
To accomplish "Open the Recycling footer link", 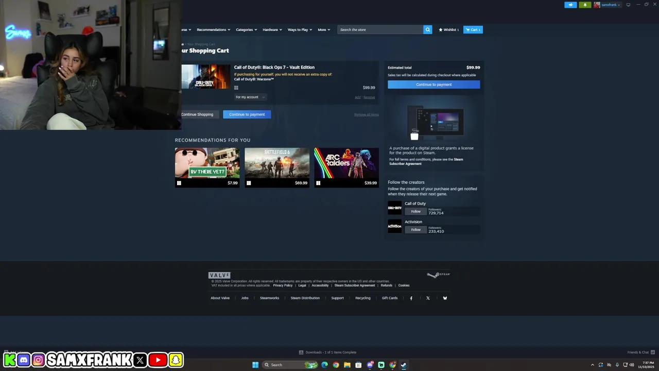I will pos(362,298).
